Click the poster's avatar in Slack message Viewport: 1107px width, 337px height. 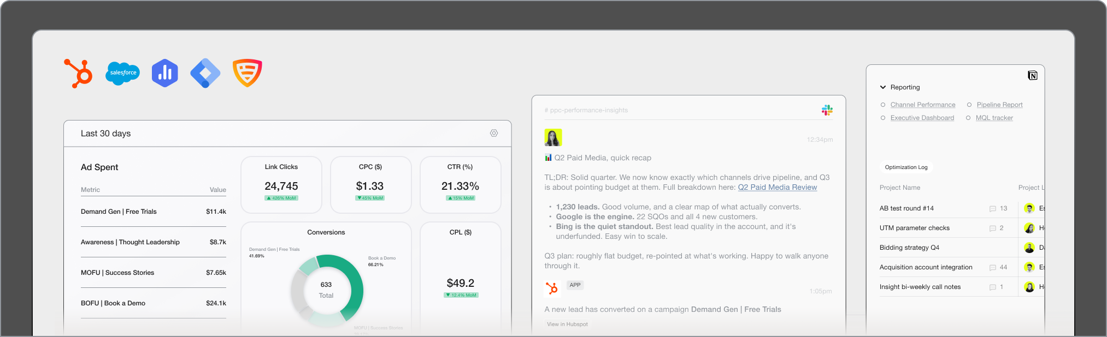point(553,137)
